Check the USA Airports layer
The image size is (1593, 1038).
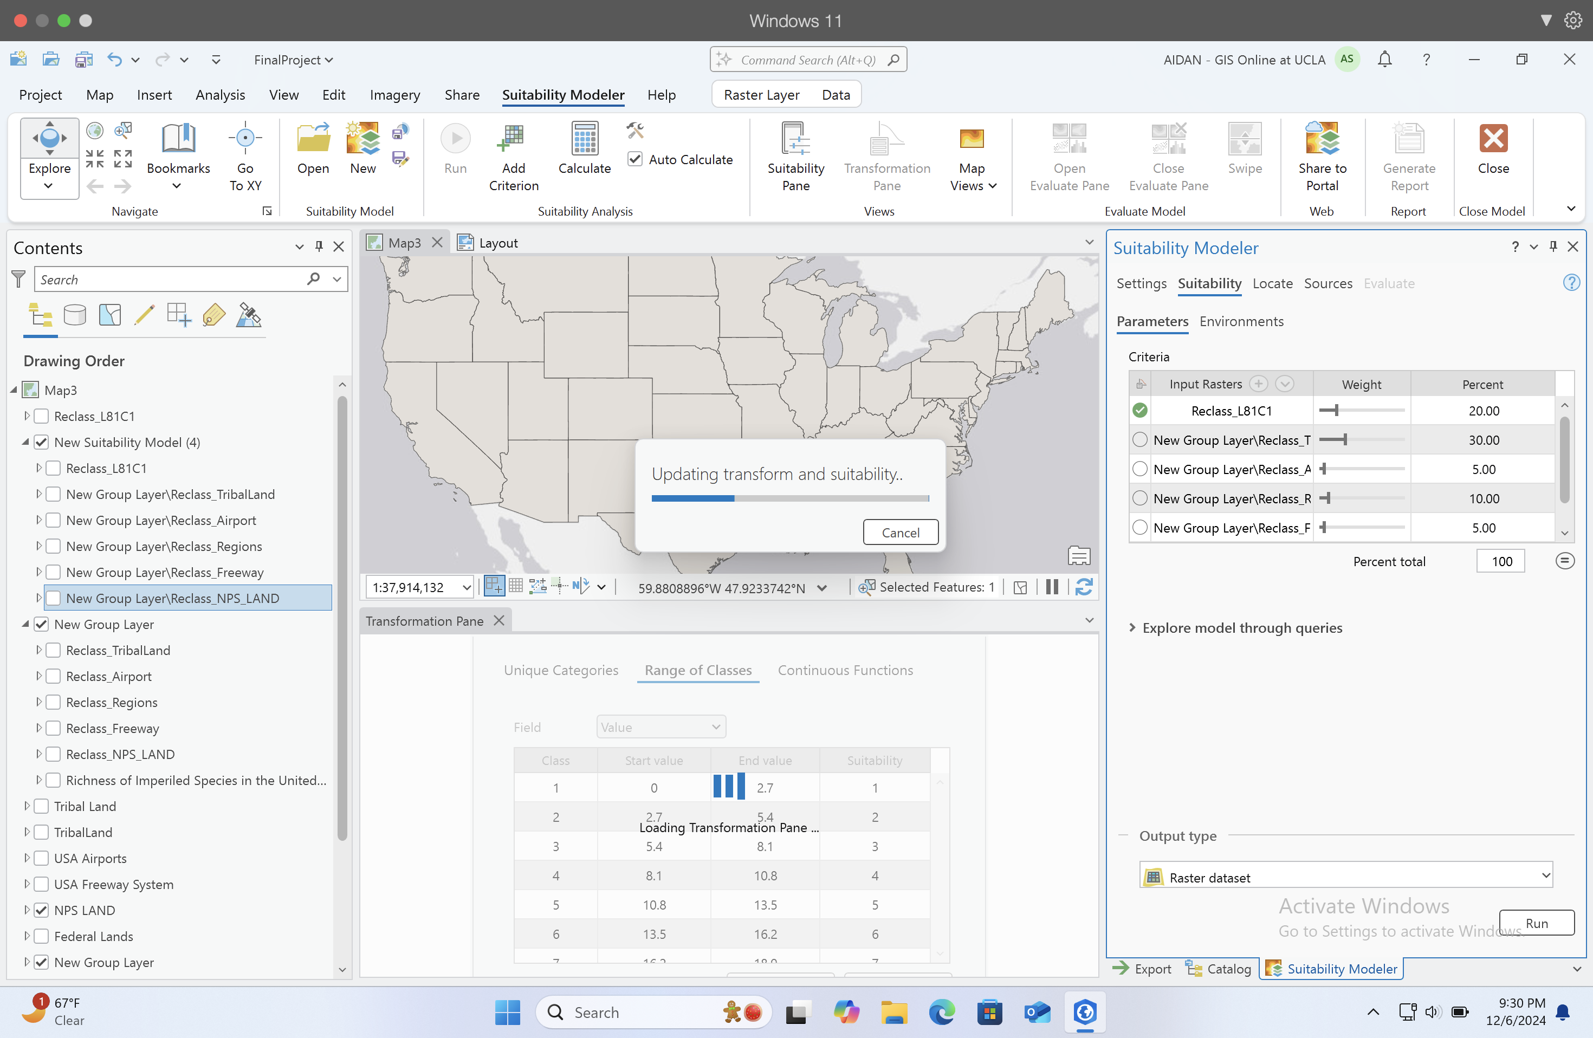coord(42,859)
